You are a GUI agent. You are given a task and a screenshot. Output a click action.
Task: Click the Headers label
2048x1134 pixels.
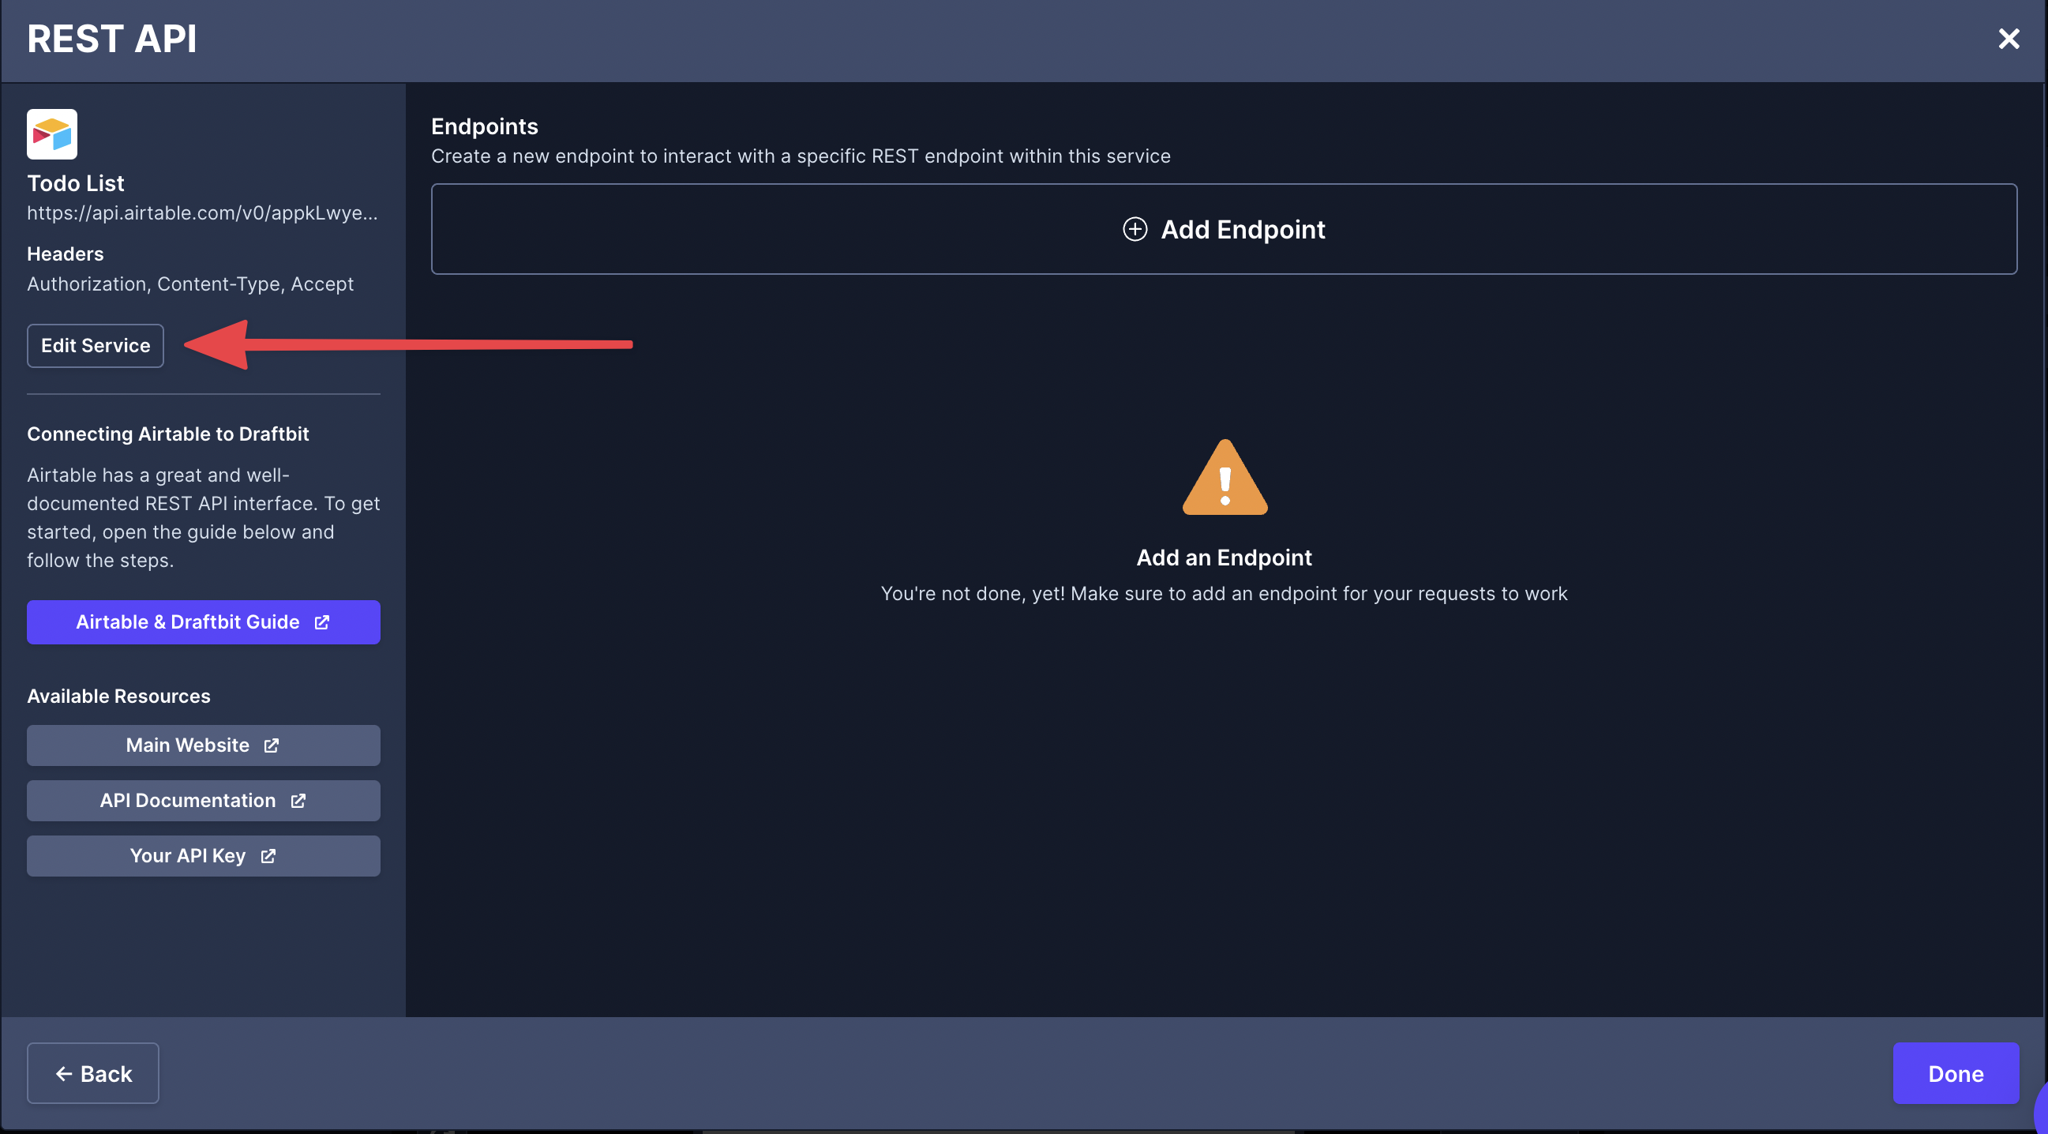[66, 253]
